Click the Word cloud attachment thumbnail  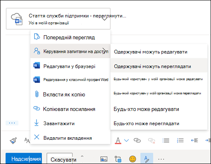click(x=17, y=19)
